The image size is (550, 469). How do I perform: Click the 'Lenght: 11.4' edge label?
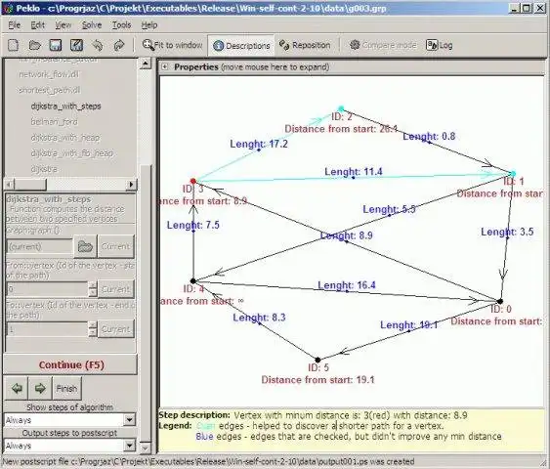pos(354,172)
